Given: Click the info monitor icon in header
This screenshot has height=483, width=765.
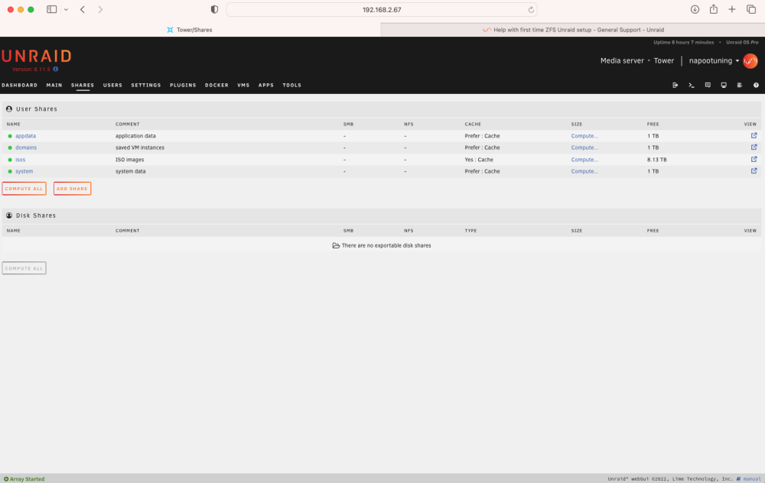Looking at the screenshot, I should pyautogui.click(x=724, y=86).
